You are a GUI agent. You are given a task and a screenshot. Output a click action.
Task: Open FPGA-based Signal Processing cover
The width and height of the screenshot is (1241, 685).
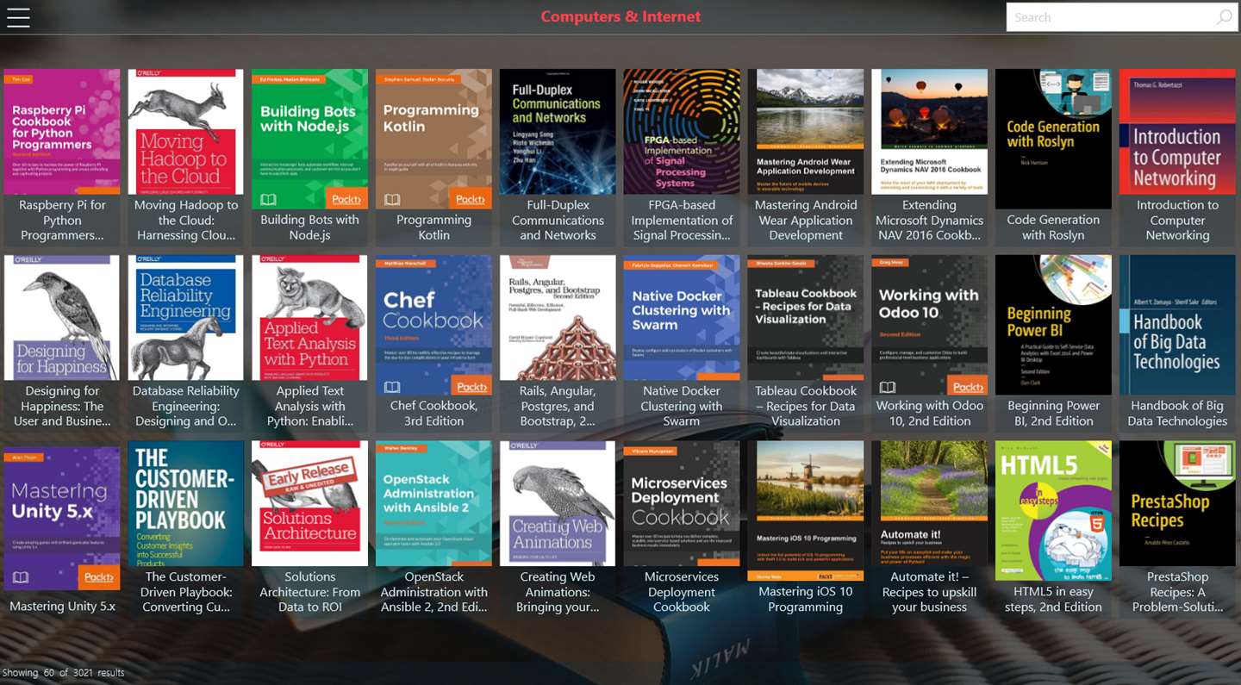pos(682,132)
